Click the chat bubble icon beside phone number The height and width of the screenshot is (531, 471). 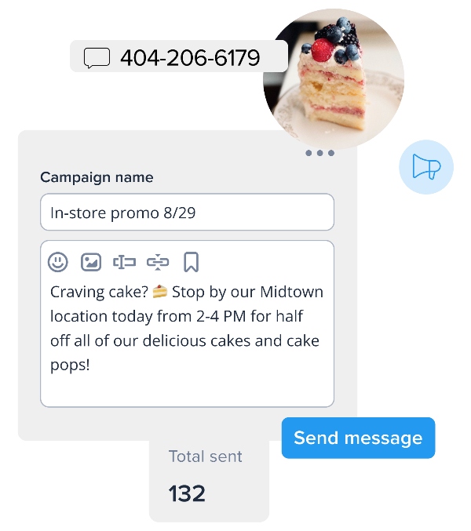point(97,57)
